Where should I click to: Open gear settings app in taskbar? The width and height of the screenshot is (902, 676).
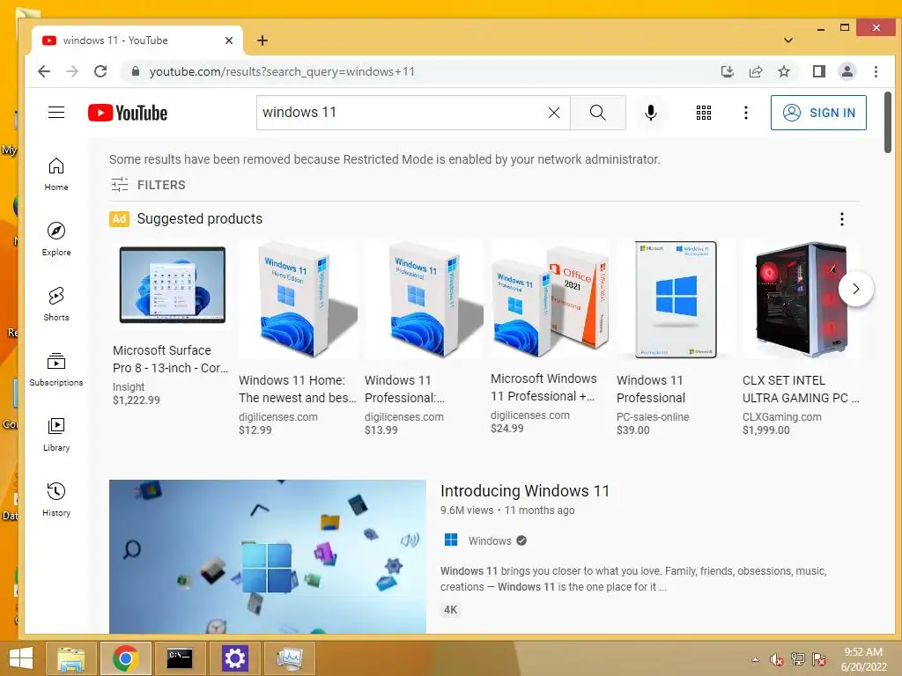click(234, 658)
